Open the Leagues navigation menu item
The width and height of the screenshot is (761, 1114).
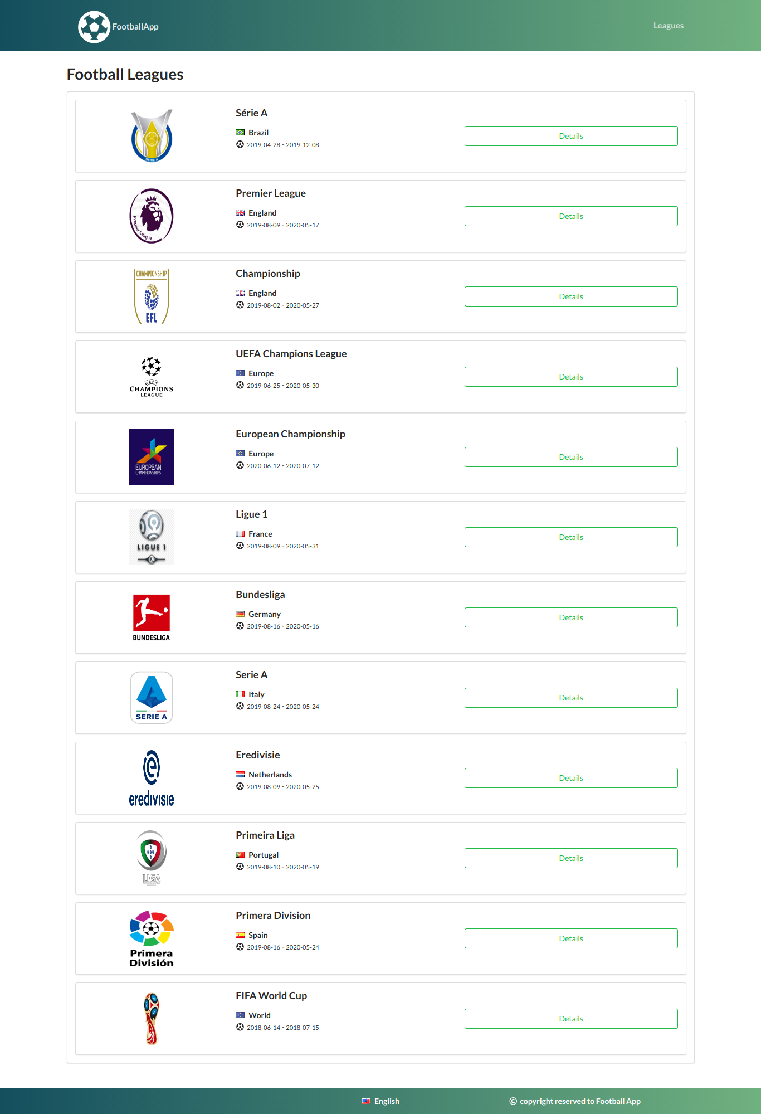(668, 25)
